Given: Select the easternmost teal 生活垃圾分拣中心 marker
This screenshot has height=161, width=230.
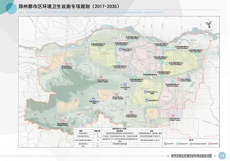Looking at the screenshot, I should [x=196, y=54].
